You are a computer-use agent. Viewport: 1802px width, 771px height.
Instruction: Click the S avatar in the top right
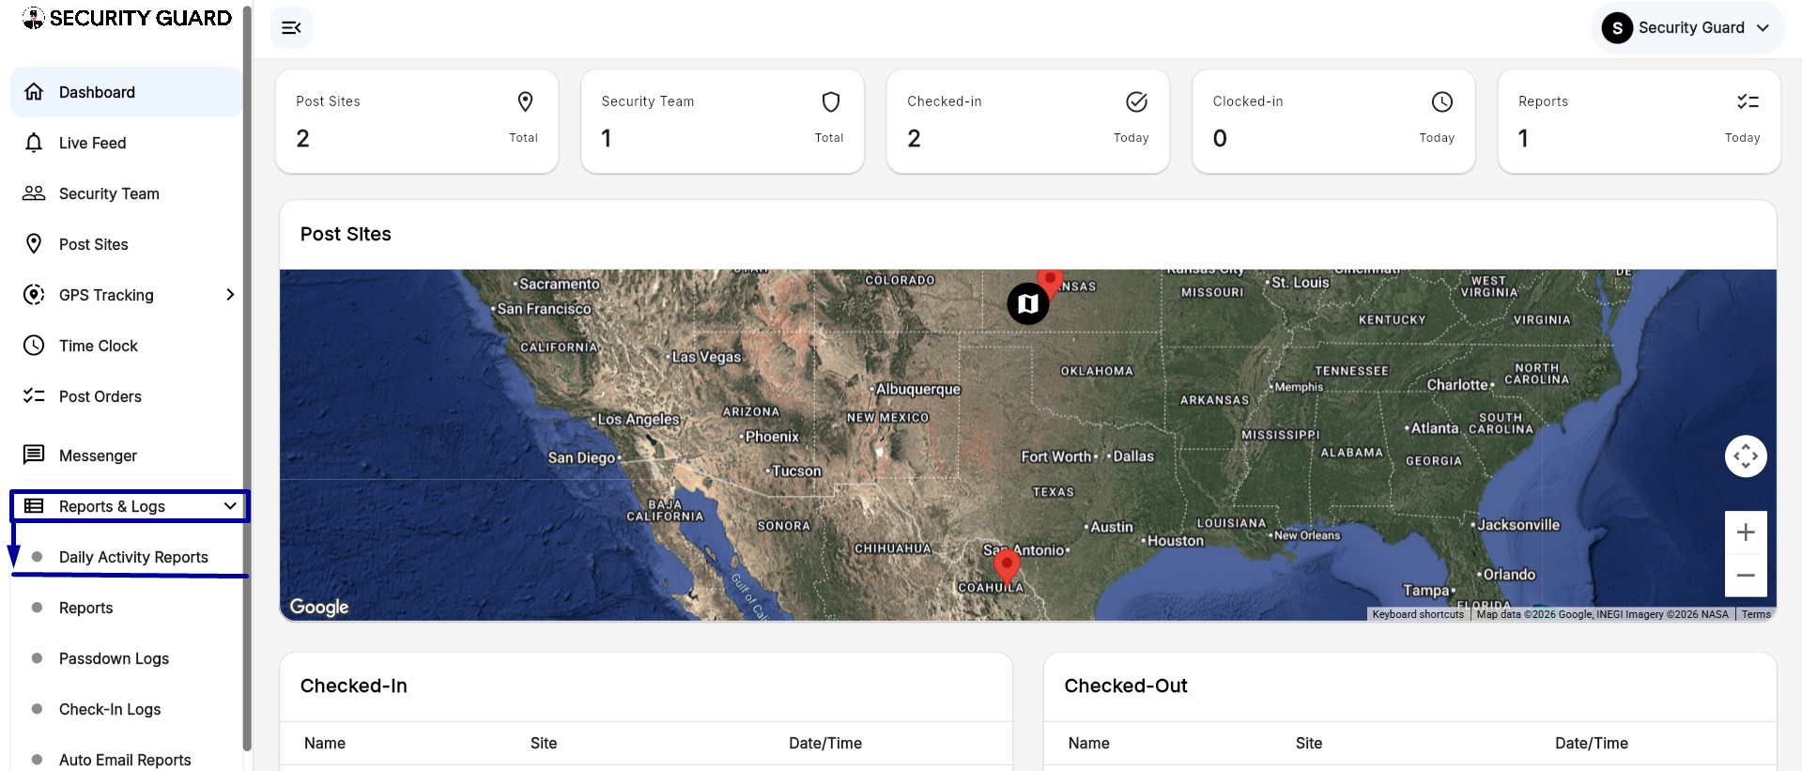click(x=1617, y=28)
